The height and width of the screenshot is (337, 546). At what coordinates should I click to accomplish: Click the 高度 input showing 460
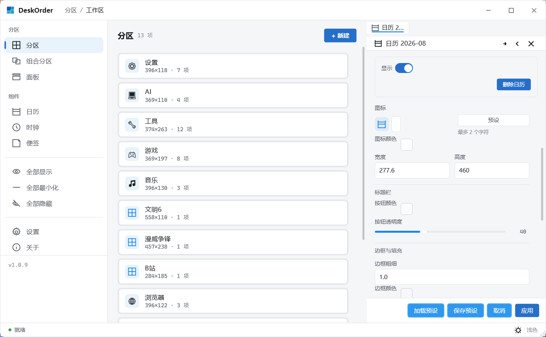[492, 170]
